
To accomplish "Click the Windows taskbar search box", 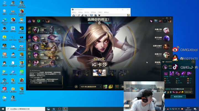I will pos(25,109).
